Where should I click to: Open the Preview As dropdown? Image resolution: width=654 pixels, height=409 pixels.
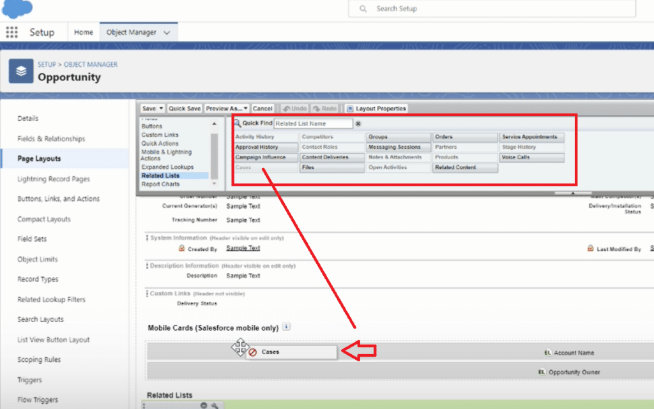click(x=227, y=108)
